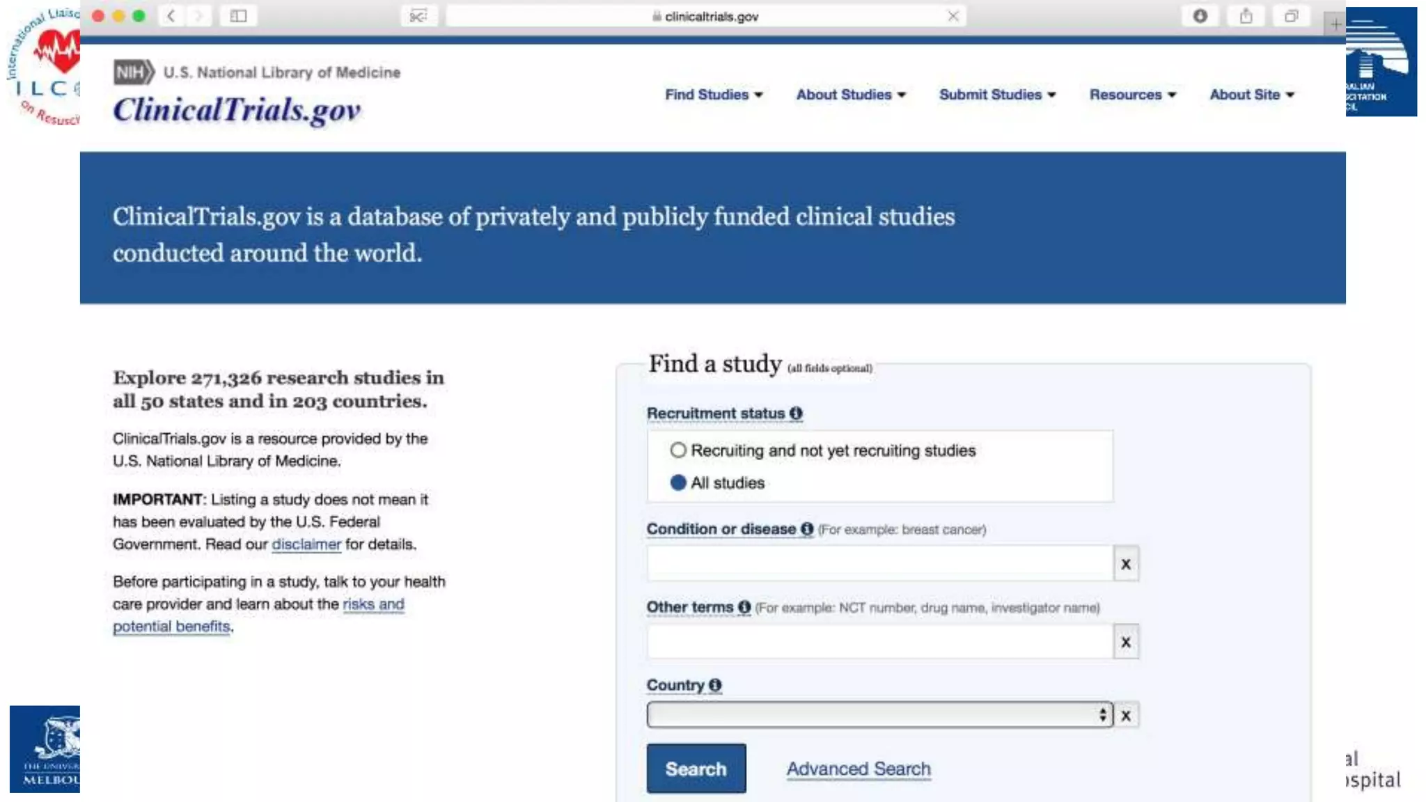Image resolution: width=1426 pixels, height=802 pixels.
Task: Click the Condition or disease info icon
Action: point(807,529)
